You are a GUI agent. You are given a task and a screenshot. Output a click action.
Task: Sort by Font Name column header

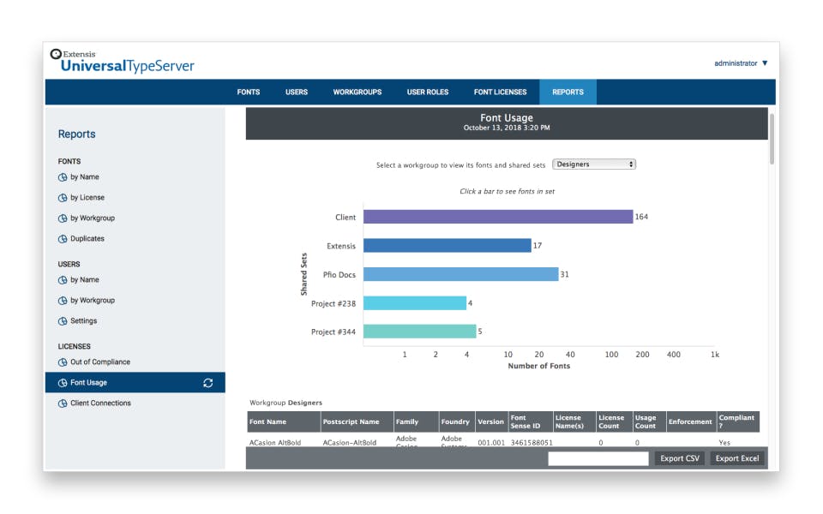(x=284, y=421)
